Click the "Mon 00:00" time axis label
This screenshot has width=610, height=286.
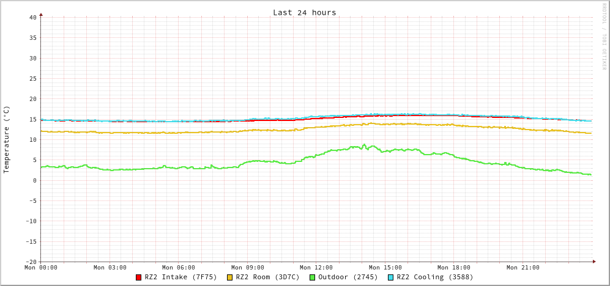click(x=41, y=268)
